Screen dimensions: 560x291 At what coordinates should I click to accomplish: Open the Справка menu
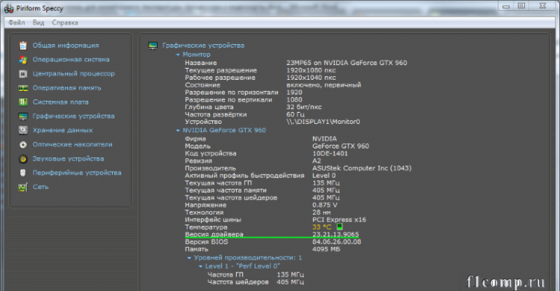coord(65,22)
